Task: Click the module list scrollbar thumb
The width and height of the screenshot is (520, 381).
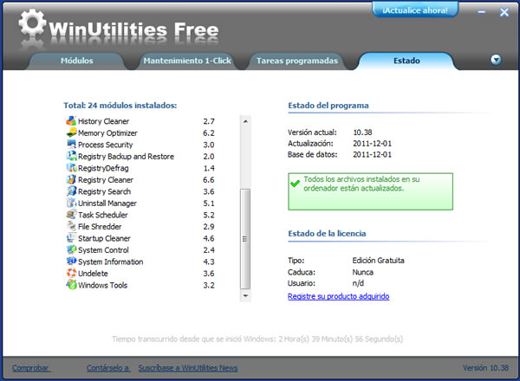Action: coord(245,239)
